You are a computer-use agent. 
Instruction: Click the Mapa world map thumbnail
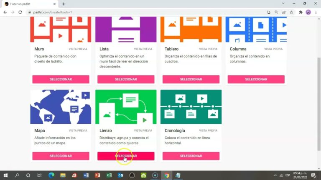[x=61, y=107]
